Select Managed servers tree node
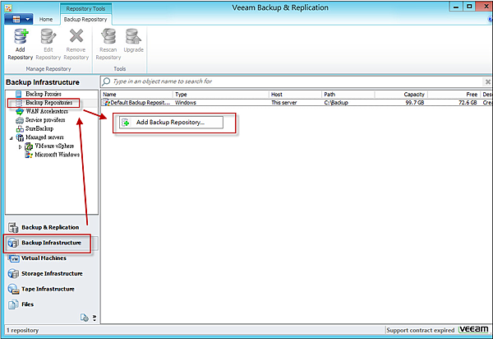This screenshot has width=493, height=339. tap(44, 137)
